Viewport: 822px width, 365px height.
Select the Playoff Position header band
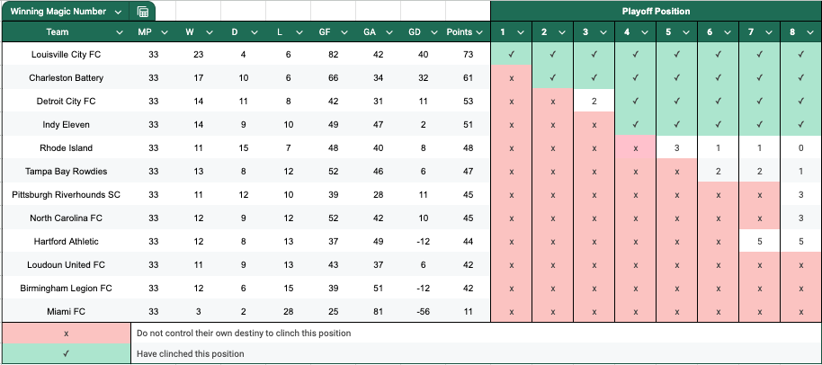(x=656, y=12)
